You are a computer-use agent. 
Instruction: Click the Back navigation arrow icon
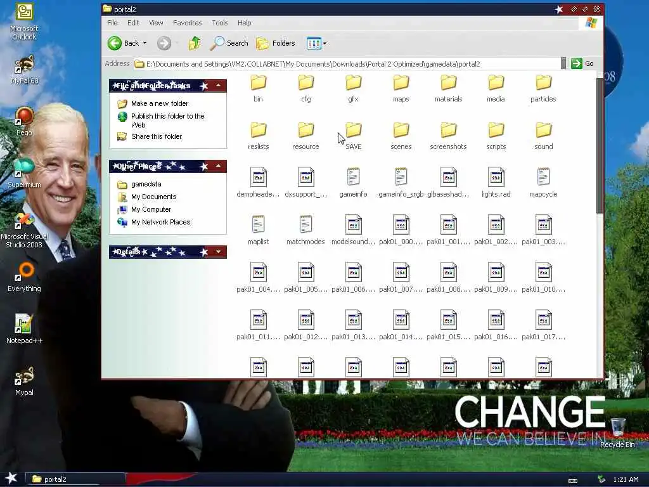coord(115,43)
